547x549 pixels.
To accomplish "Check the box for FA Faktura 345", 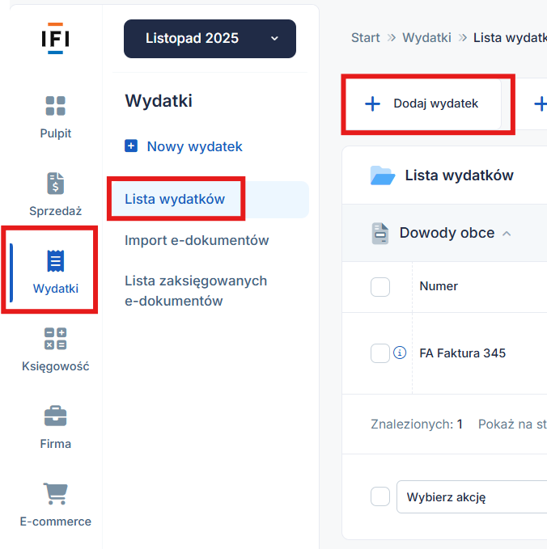I will tap(380, 353).
